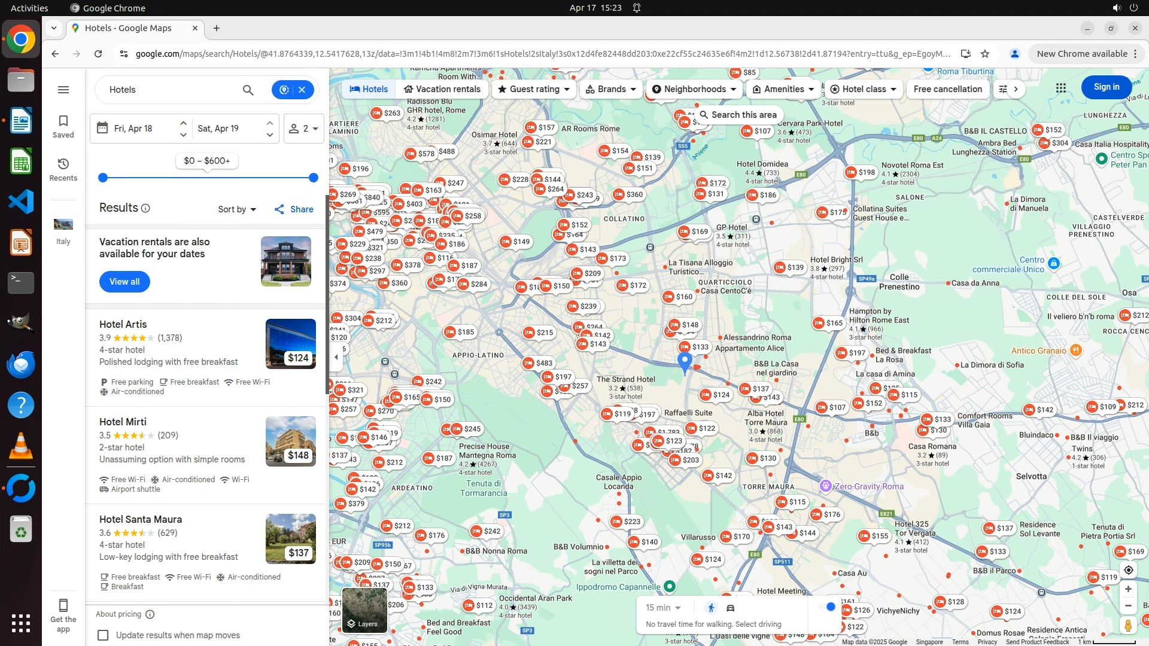The image size is (1149, 646).
Task: Open the Saved places panel
Action: click(63, 126)
